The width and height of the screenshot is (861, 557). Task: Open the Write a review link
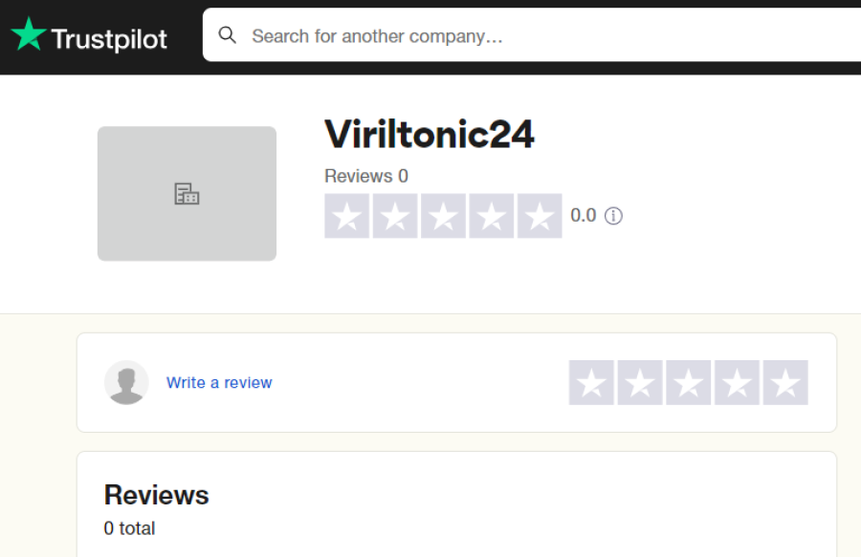click(219, 383)
